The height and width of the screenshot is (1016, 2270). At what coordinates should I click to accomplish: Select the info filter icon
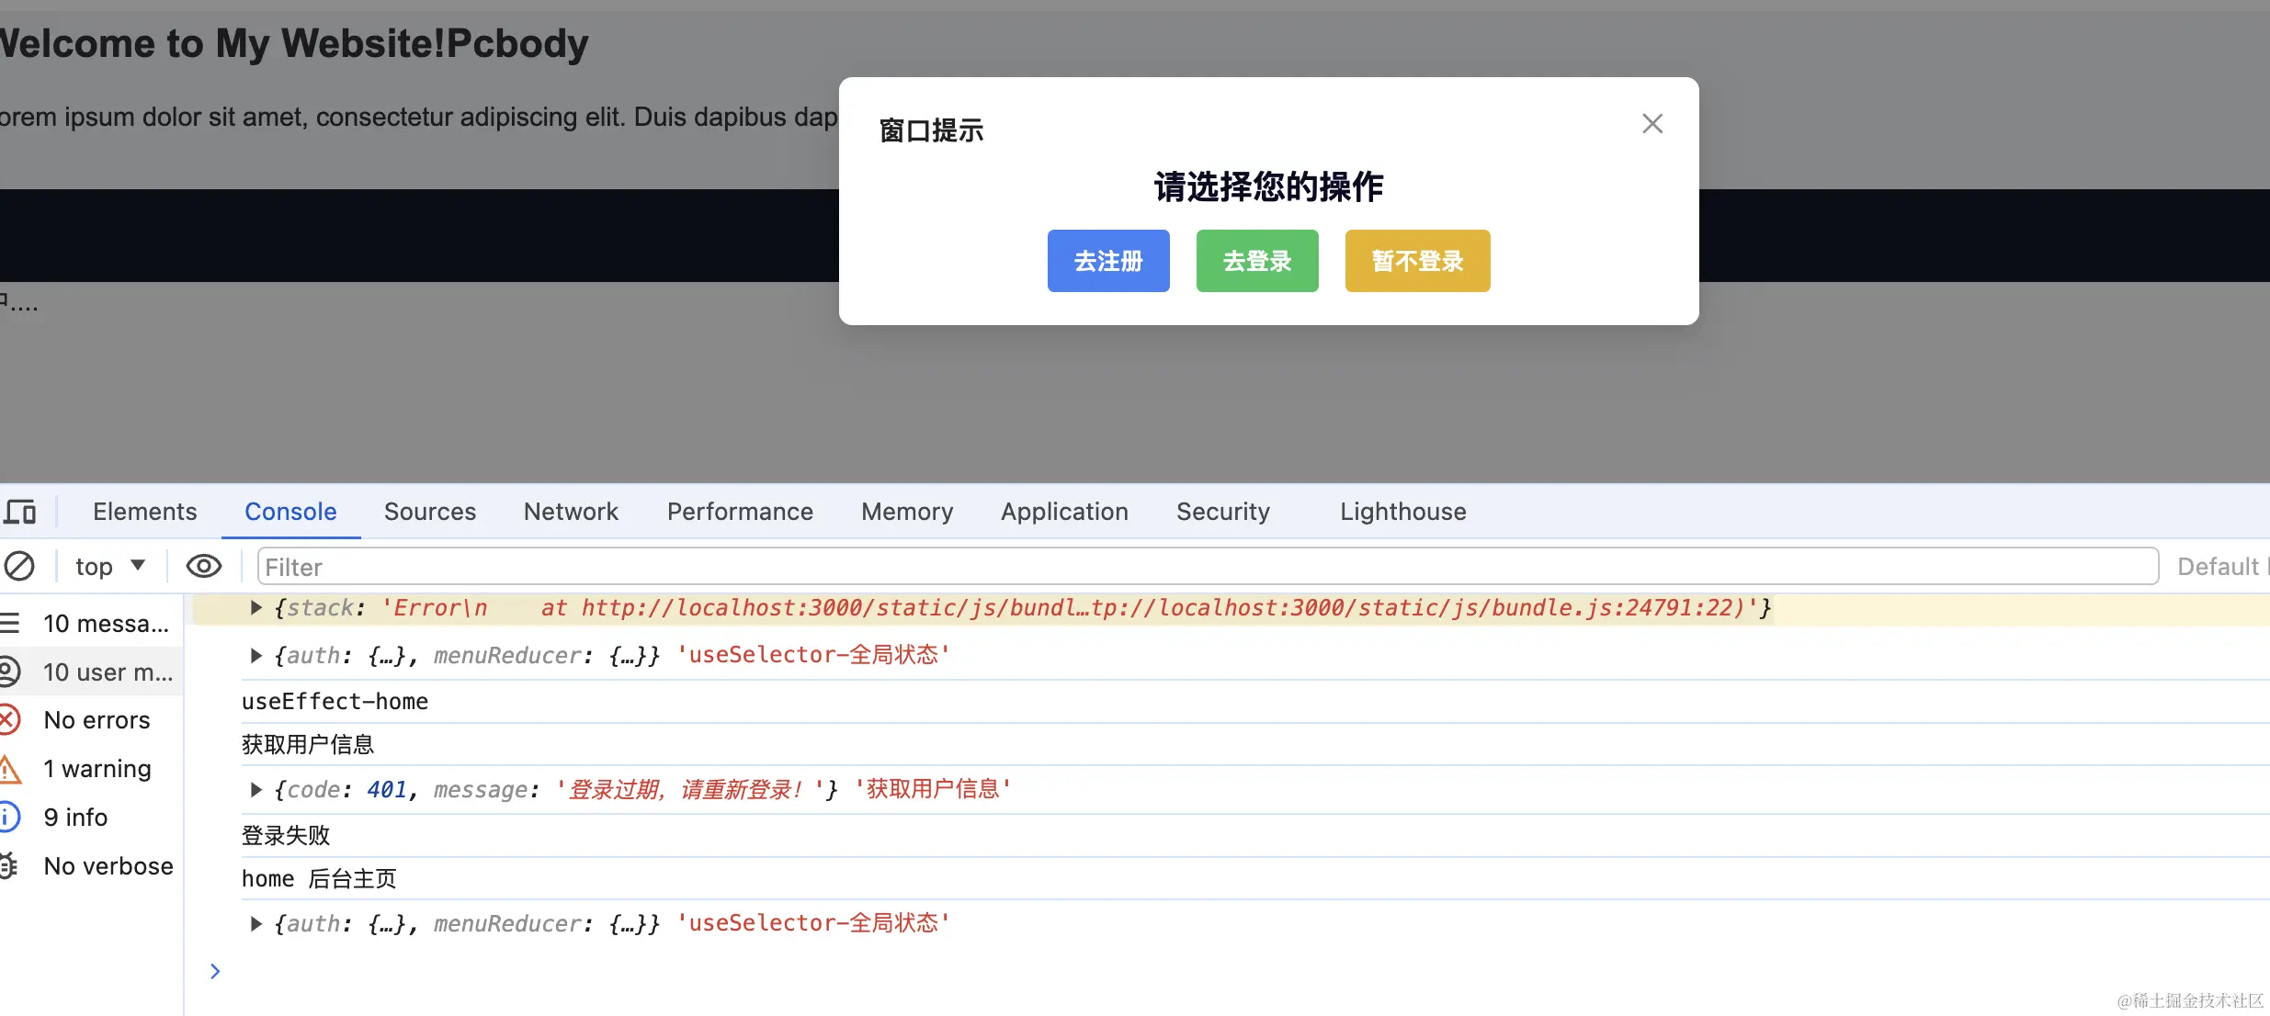(9, 818)
